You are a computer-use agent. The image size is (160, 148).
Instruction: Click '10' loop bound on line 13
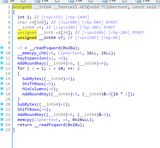tap(61, 68)
